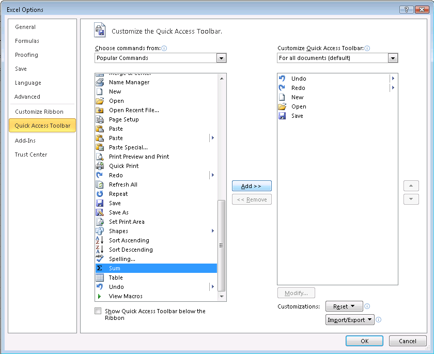Open the Reset dropdown menu
The width and height of the screenshot is (434, 354).
[x=344, y=306]
